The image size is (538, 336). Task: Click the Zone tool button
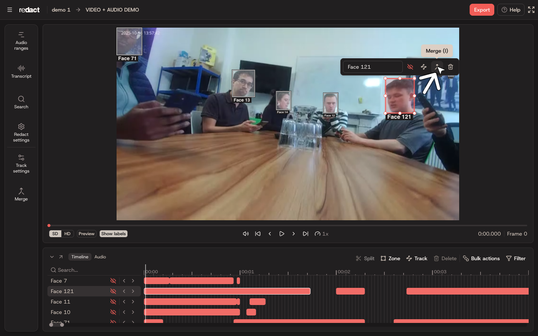pyautogui.click(x=390, y=258)
